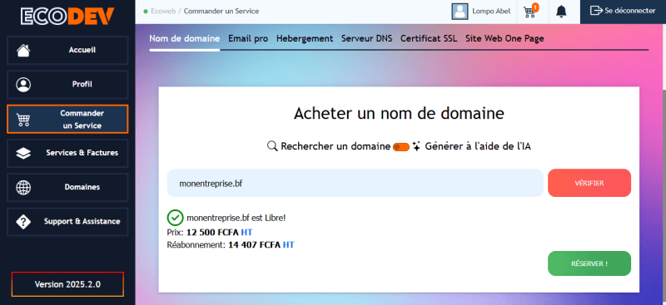Click the AI sparkle icon
Image resolution: width=666 pixels, height=305 pixels.
[416, 147]
